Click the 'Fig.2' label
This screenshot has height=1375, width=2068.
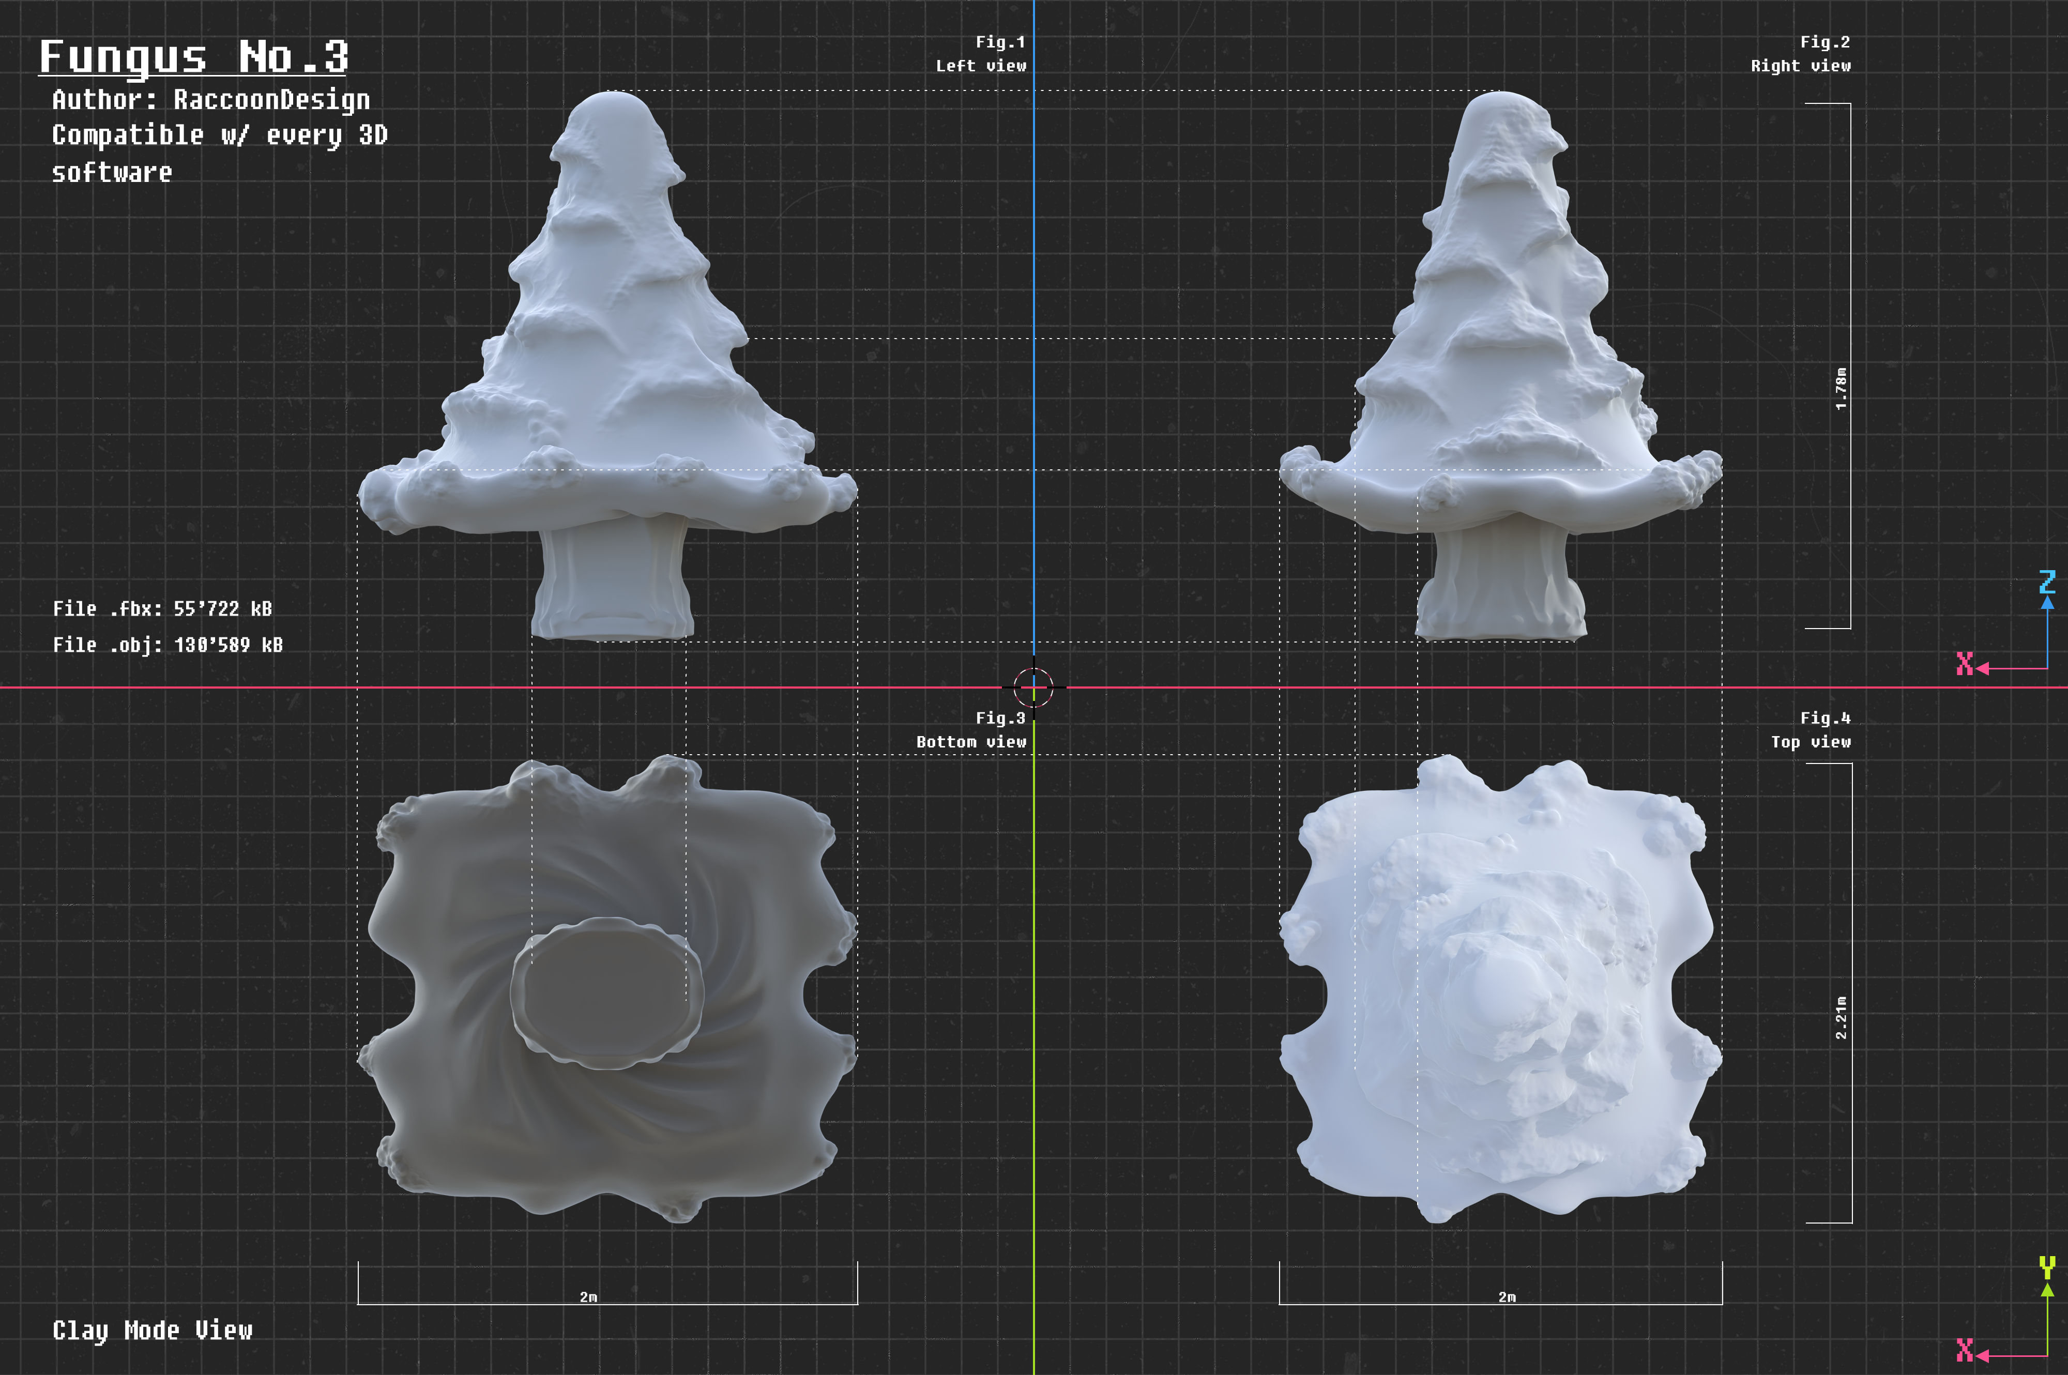pyautogui.click(x=1825, y=42)
